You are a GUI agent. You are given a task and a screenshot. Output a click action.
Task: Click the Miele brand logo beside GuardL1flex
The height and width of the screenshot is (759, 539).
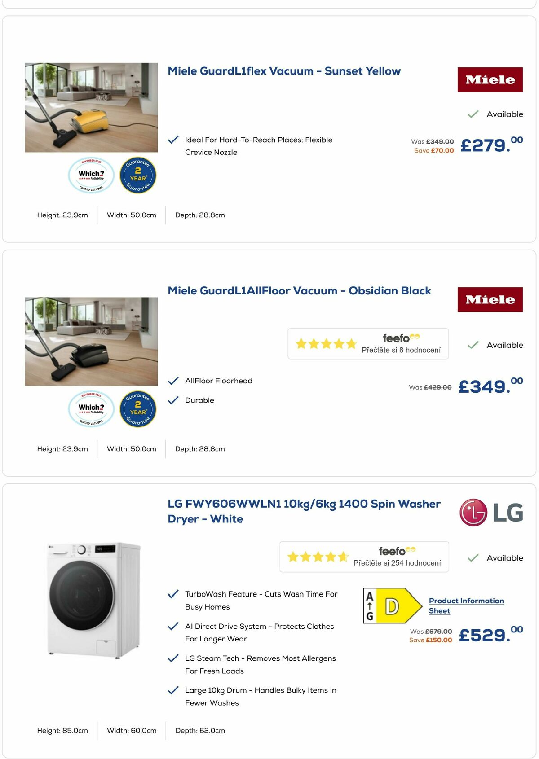[x=490, y=80]
